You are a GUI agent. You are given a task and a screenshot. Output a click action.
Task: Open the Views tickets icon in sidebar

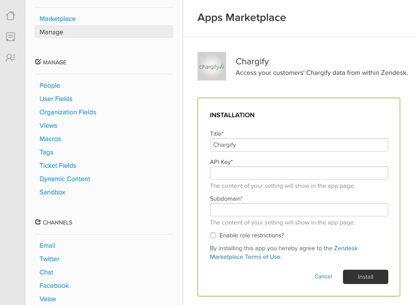[10, 37]
